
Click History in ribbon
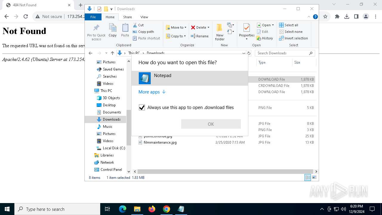click(265, 38)
